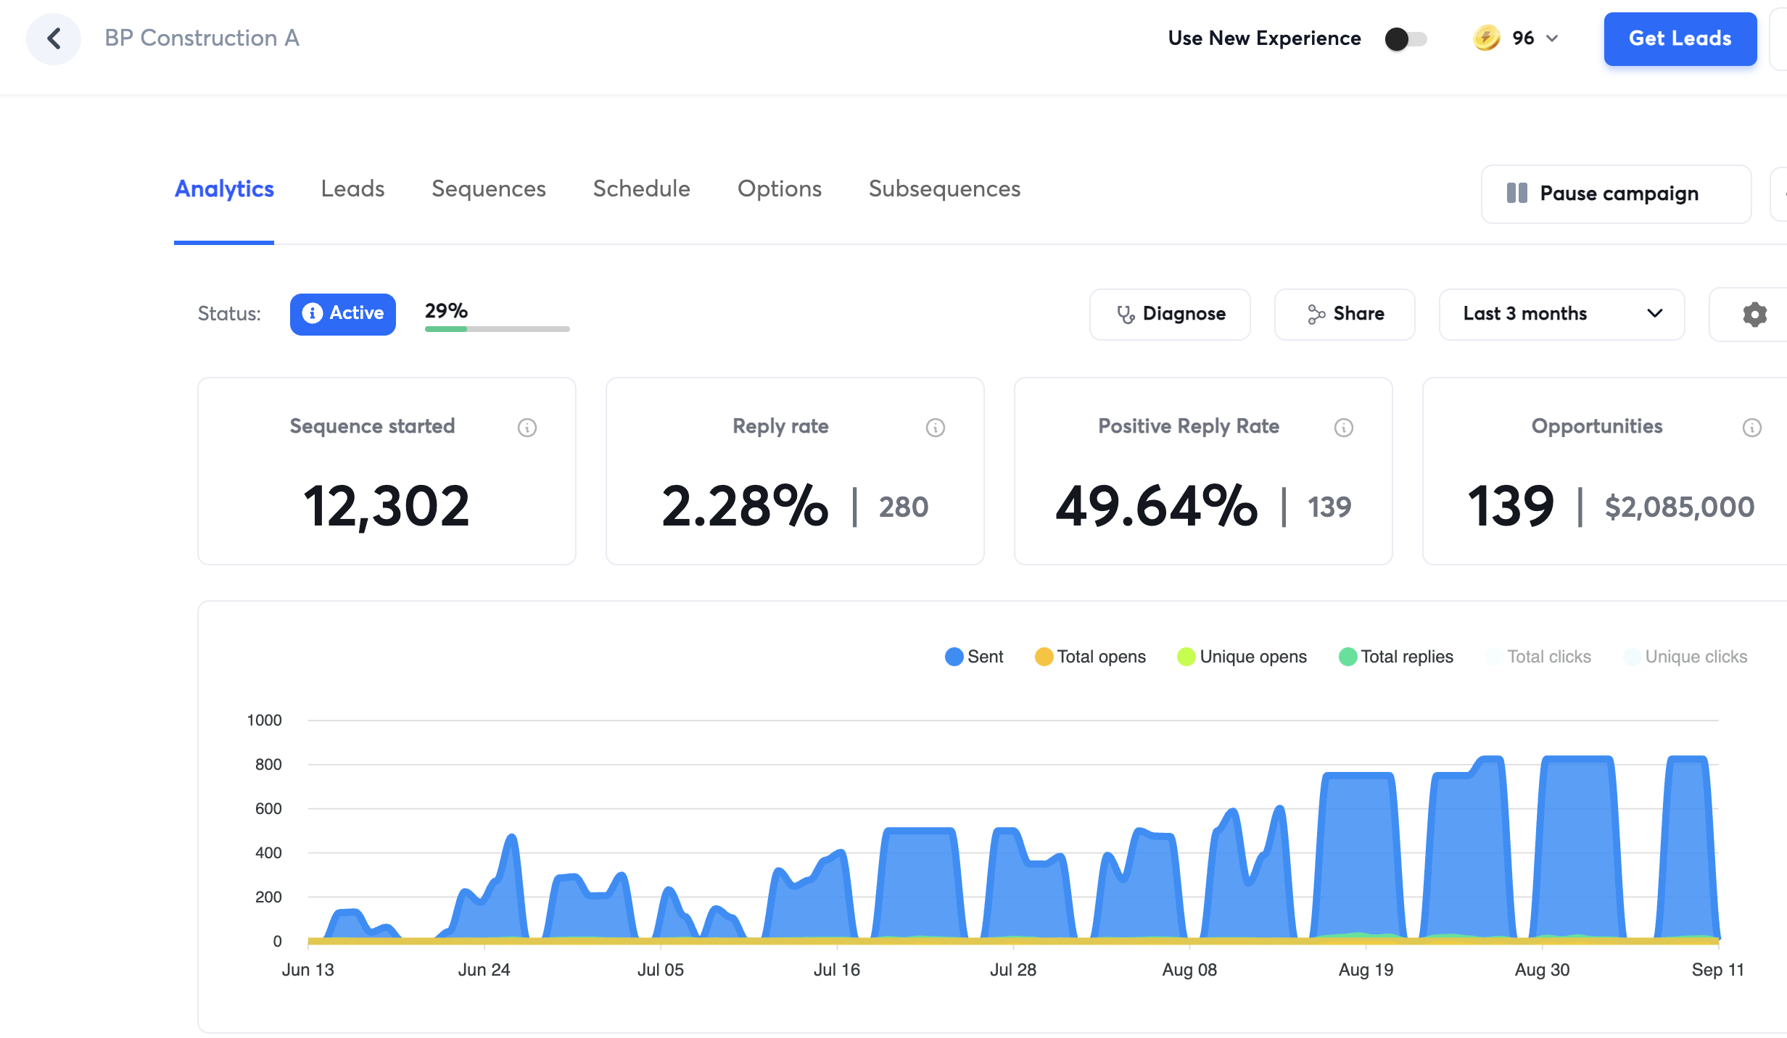Screen dimensions: 1787x1038
Task: Open the Schedule tab
Action: [x=642, y=189]
